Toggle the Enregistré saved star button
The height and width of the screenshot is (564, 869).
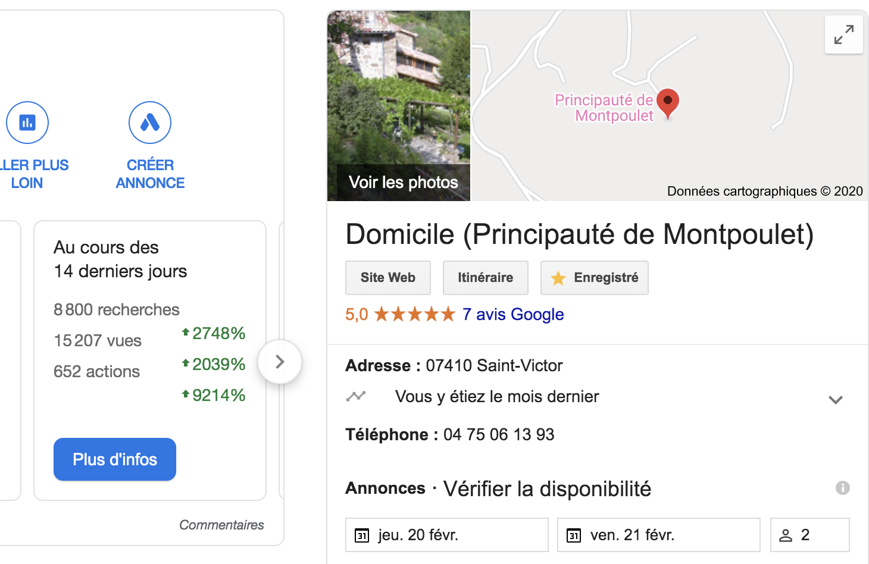[x=595, y=278]
